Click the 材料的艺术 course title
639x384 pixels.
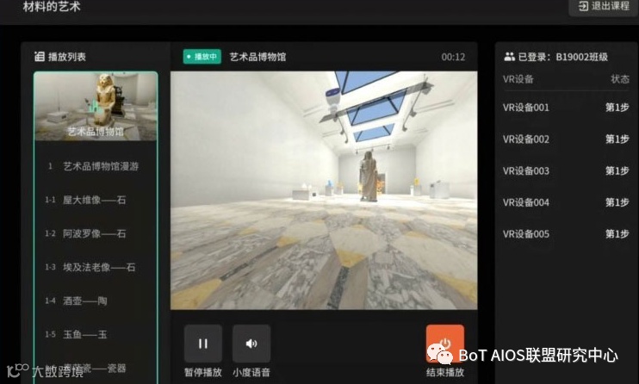pyautogui.click(x=52, y=6)
